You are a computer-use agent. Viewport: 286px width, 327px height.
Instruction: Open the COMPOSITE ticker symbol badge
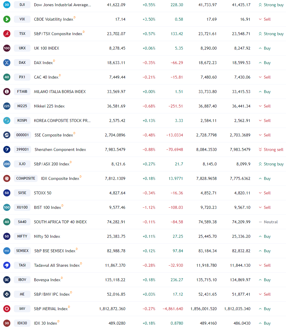pos(26,178)
